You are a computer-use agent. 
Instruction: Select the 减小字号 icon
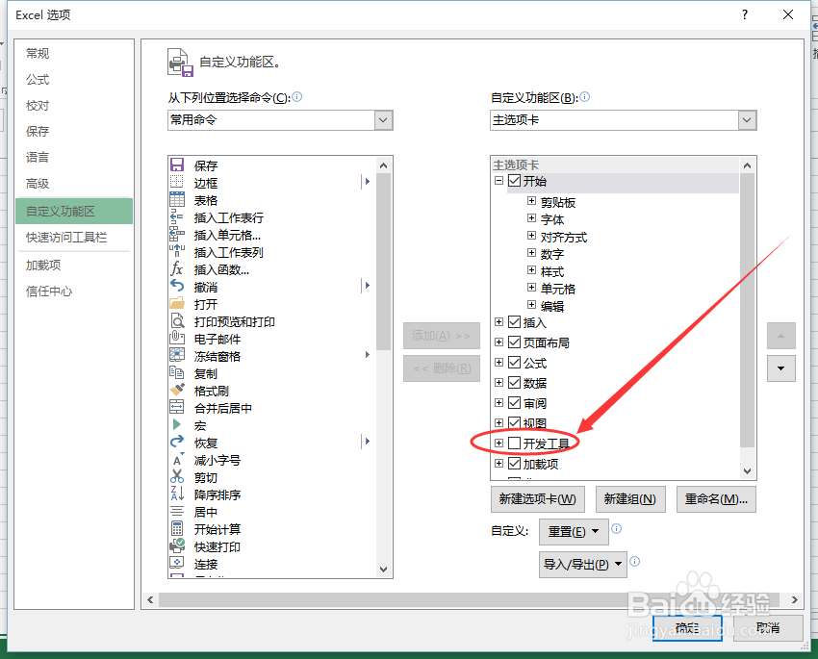click(x=177, y=459)
